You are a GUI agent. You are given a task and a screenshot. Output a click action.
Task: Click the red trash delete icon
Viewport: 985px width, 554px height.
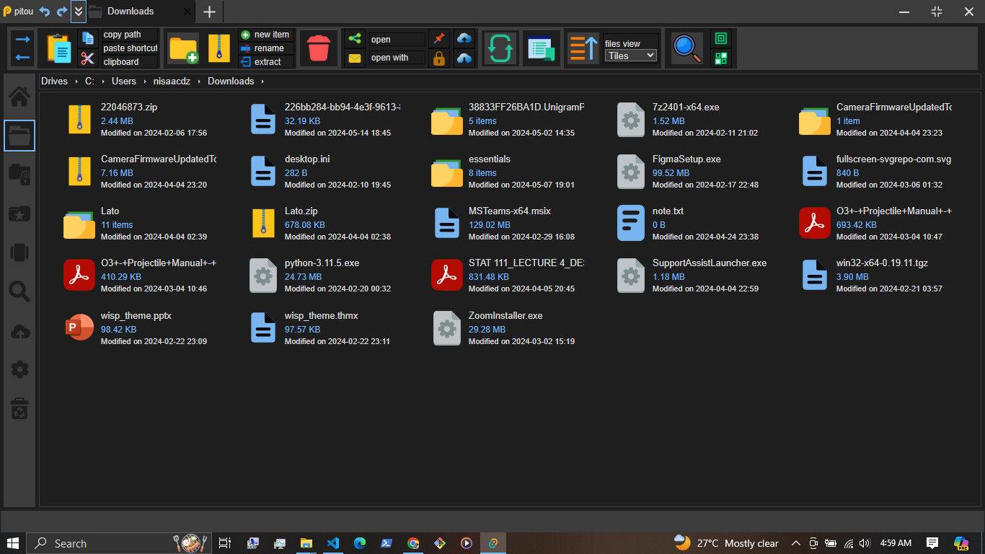(x=318, y=48)
